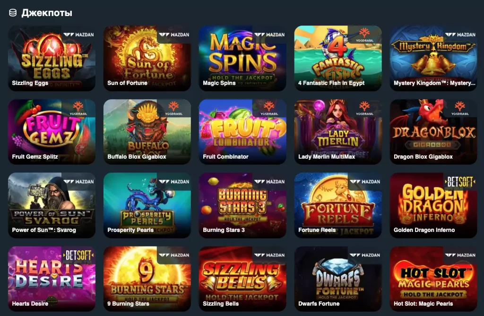Open the Fruit Combinator slot

click(242, 132)
